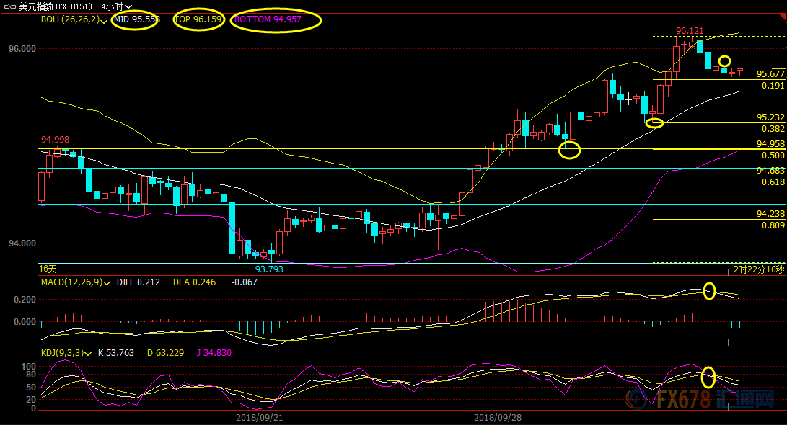This screenshot has height=425, width=787.
Task: Open the 4小时 timeframe dropdown
Action: pos(117,6)
